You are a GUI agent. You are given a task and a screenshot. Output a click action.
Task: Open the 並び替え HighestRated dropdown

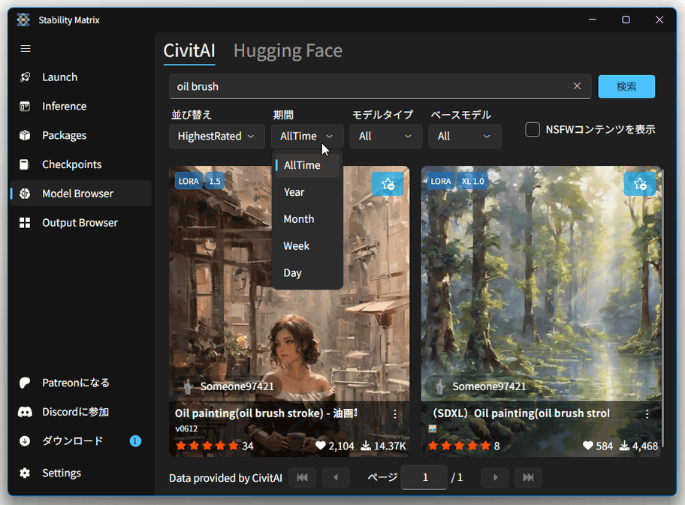click(216, 136)
